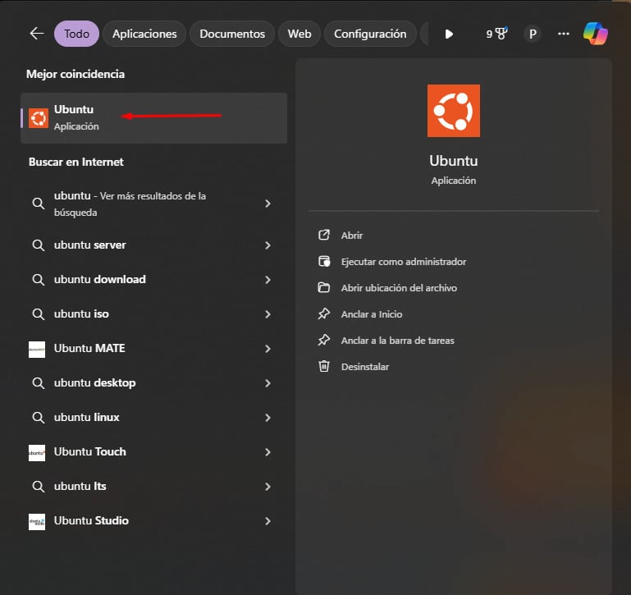This screenshot has height=595, width=631.
Task: Click the Ubuntu Touch thumbnail icon
Action: 37,452
